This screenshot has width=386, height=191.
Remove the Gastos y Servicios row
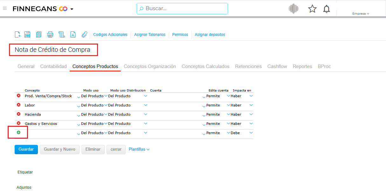click(18, 123)
